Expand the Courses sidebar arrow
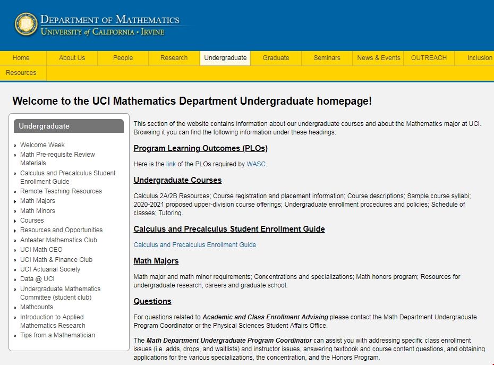The image size is (494, 365). 15,221
